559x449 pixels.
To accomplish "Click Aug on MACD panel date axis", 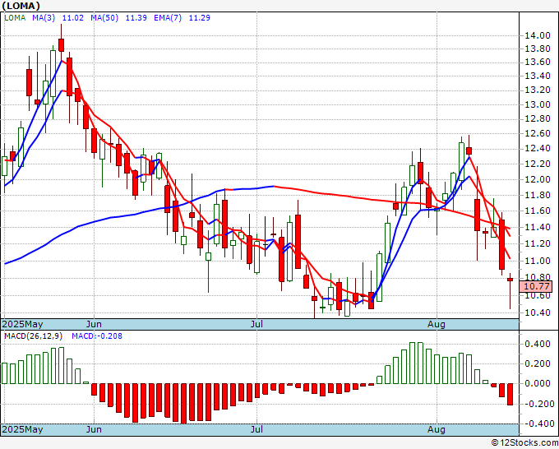I will point(437,429).
